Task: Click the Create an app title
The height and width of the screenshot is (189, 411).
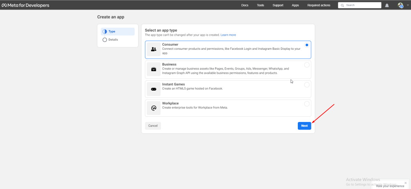Action: [x=111, y=17]
